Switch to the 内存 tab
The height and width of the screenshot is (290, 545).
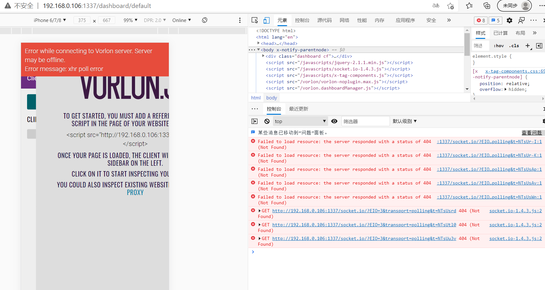(x=379, y=20)
